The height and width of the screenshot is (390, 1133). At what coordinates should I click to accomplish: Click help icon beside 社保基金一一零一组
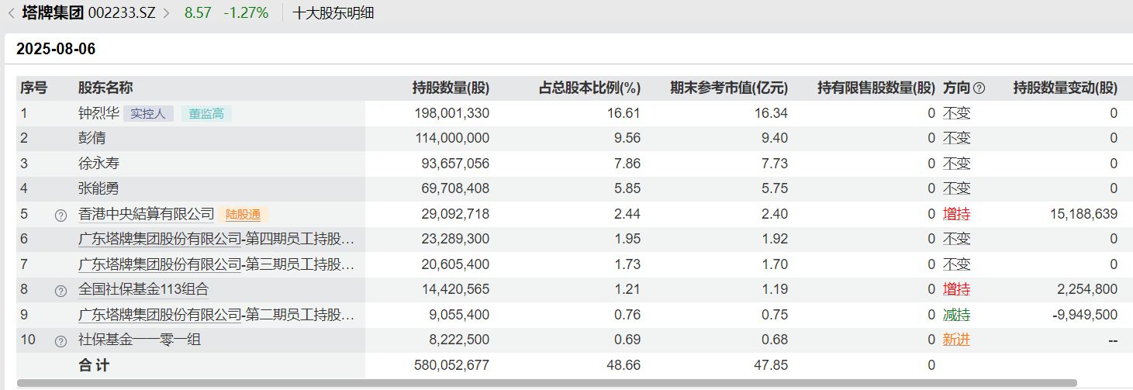pyautogui.click(x=60, y=340)
